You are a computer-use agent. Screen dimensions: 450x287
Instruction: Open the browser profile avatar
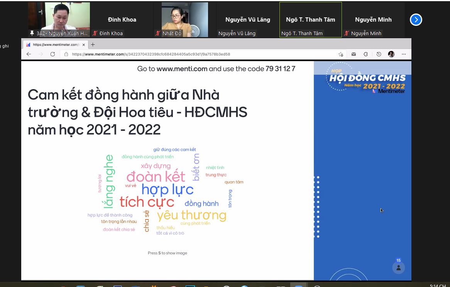(391, 54)
